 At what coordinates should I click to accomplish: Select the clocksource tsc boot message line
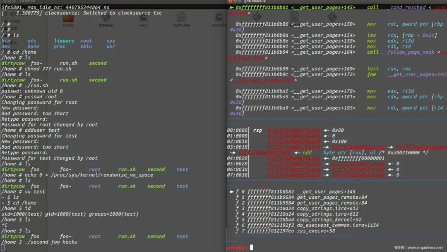[x=82, y=13]
